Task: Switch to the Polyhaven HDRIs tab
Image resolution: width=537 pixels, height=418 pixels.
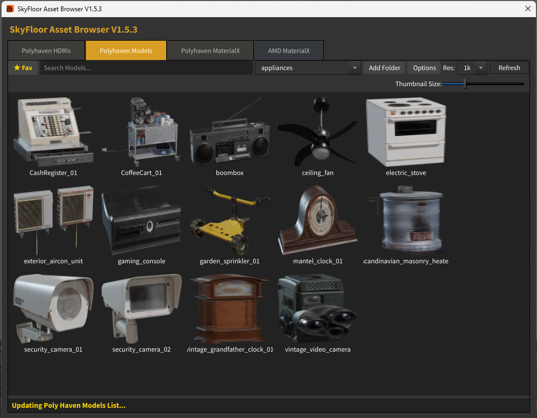Action: pos(46,50)
